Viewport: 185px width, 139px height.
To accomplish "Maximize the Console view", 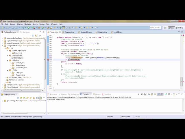I will 182,94.
